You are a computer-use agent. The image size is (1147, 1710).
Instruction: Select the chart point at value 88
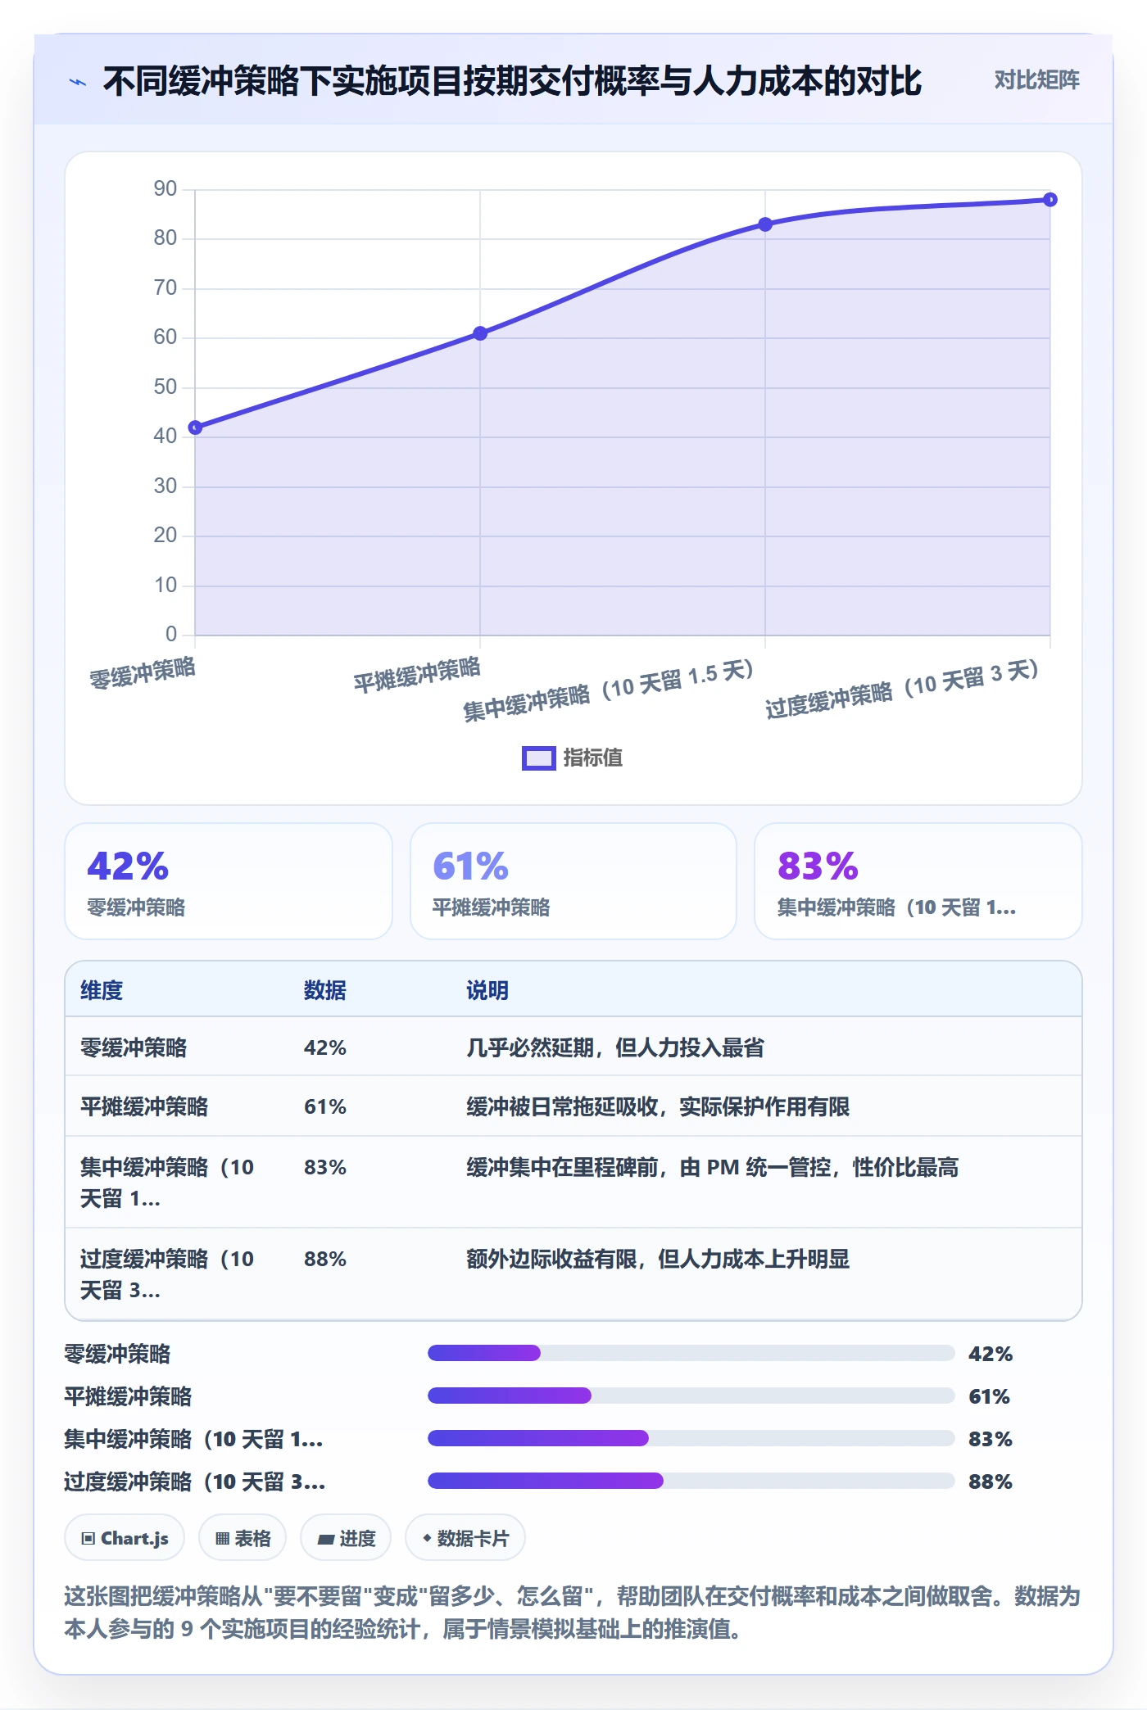pos(1050,200)
